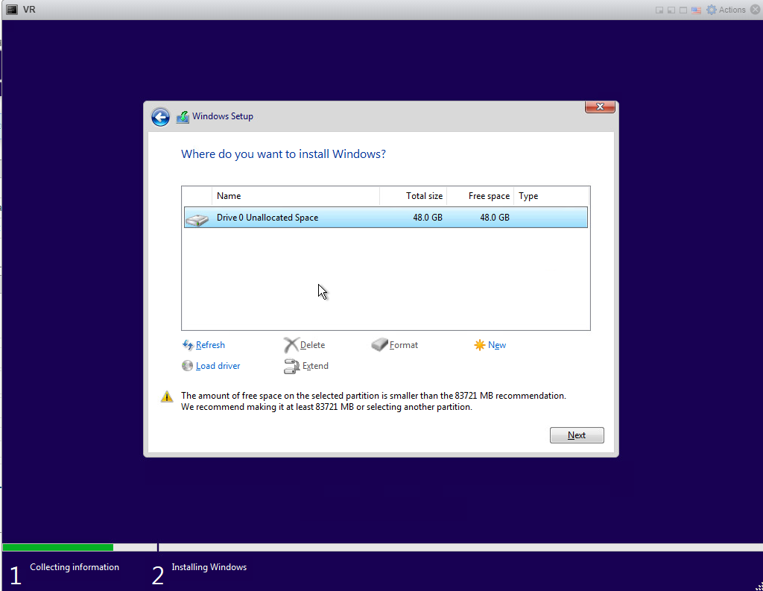Click the Collecting information step label
This screenshot has height=591, width=763.
point(75,567)
